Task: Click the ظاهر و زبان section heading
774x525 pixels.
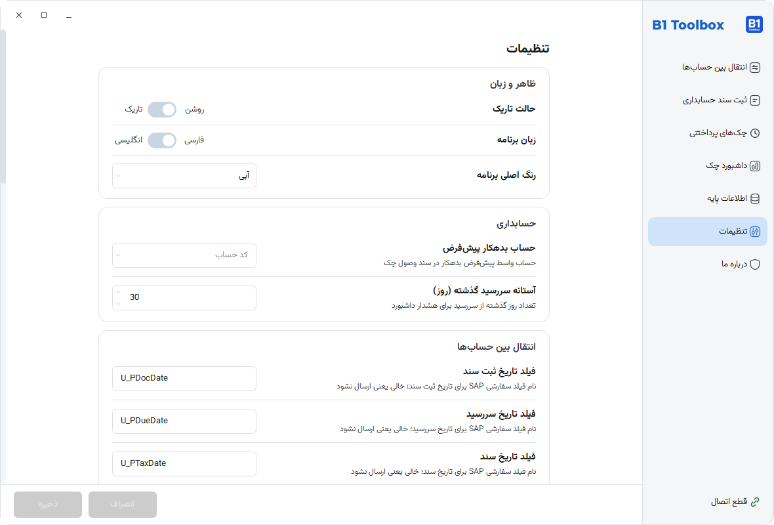Action: 512,84
